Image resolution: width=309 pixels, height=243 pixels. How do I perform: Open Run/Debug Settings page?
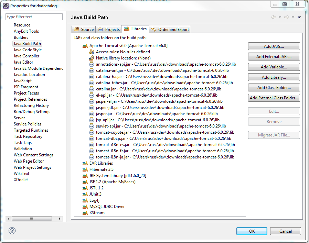point(32,112)
